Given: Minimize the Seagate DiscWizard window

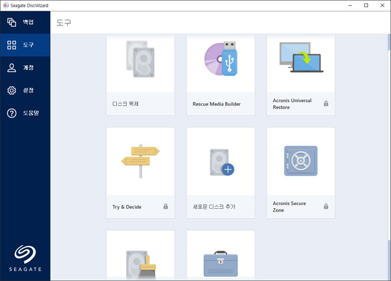Looking at the screenshot, I should click(350, 5).
